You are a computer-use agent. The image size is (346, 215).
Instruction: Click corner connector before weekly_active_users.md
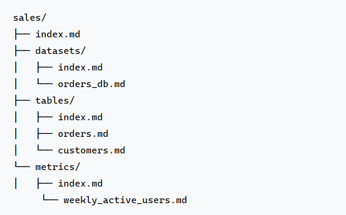[x=50, y=198]
